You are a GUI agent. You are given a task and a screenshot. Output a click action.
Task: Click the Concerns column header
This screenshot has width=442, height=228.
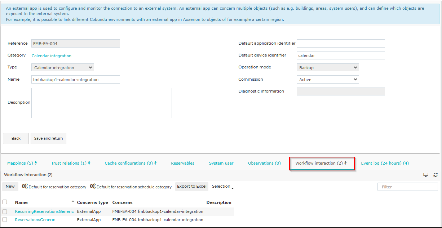tap(123, 202)
